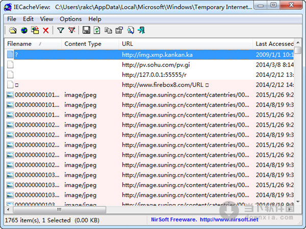306x229 pixels.
Task: Click the Open Selected Cache File toolbar icon
Action: click(x=13, y=31)
